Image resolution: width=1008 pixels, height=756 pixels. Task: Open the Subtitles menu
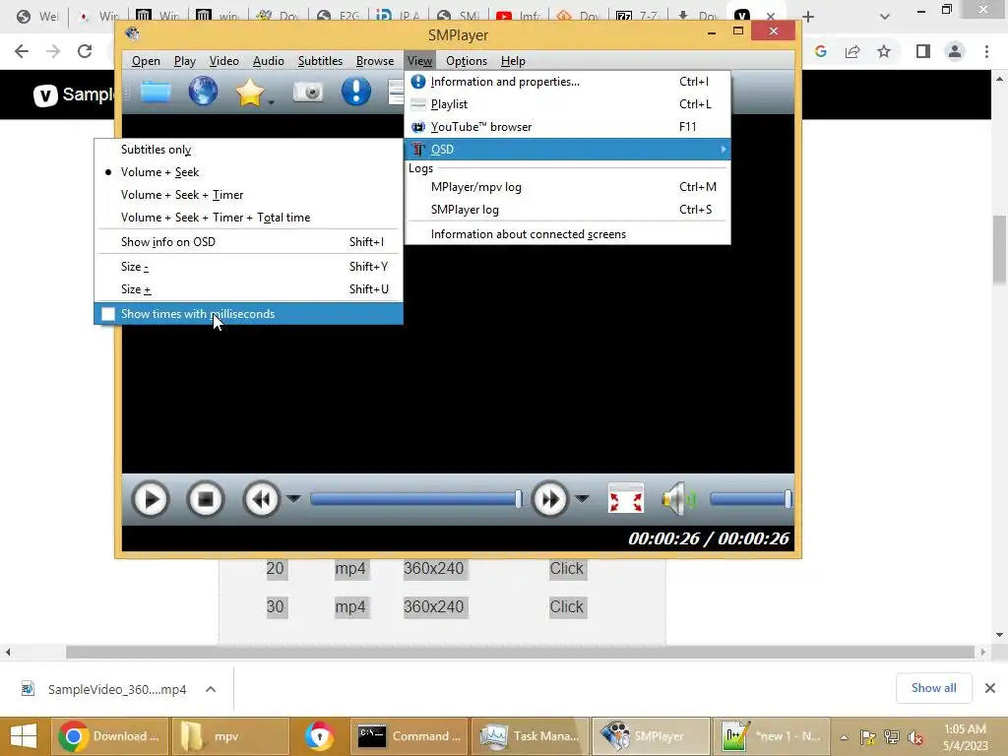click(320, 61)
